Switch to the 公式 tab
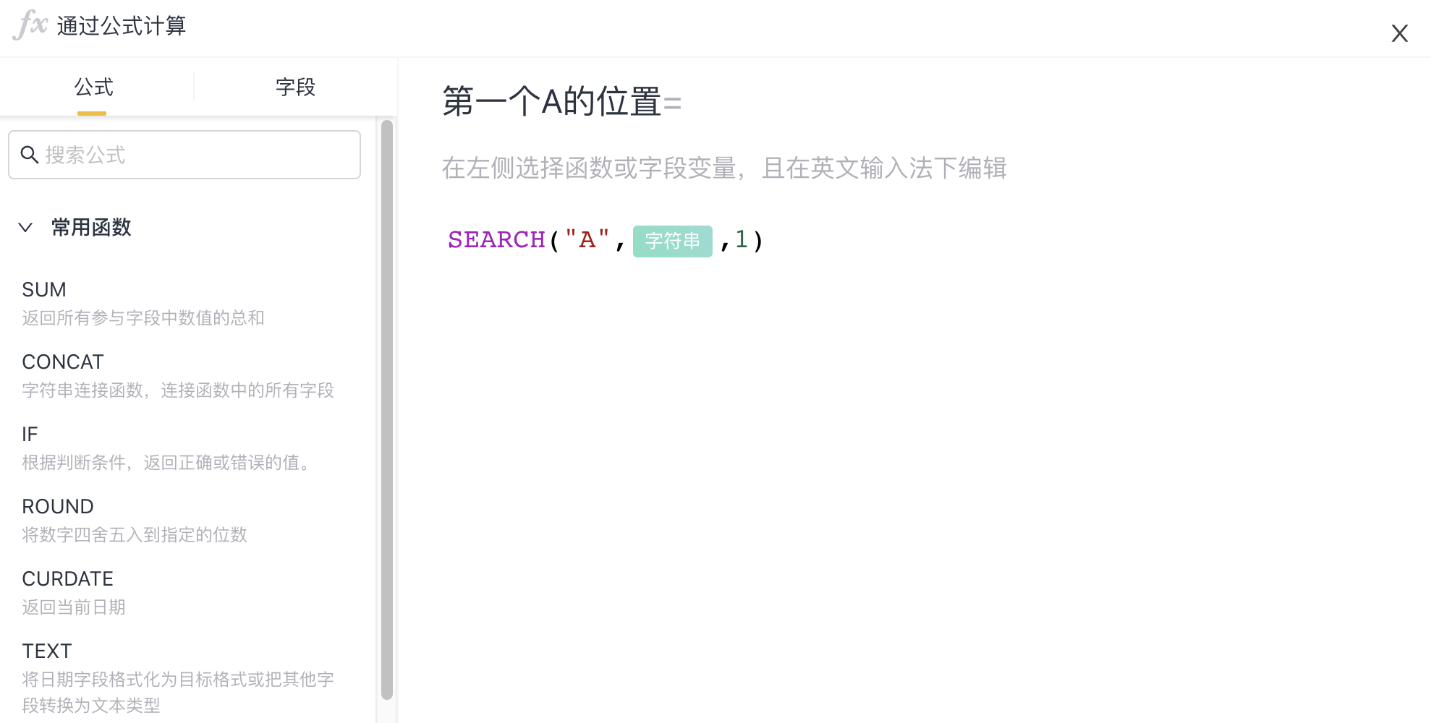This screenshot has height=723, width=1431. [x=94, y=87]
